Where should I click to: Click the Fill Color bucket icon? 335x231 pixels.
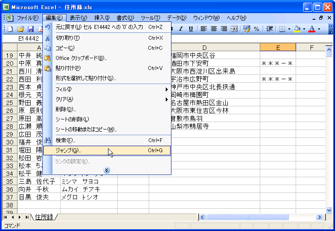click(x=297, y=29)
